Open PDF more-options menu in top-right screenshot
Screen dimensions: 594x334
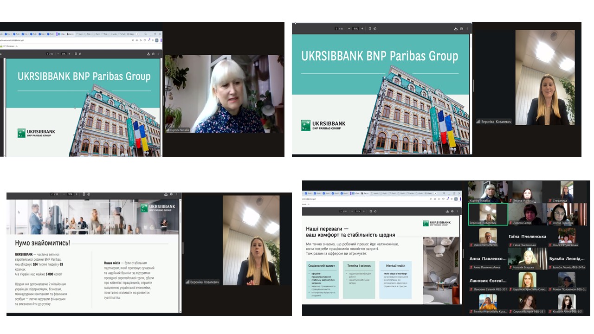point(467,29)
